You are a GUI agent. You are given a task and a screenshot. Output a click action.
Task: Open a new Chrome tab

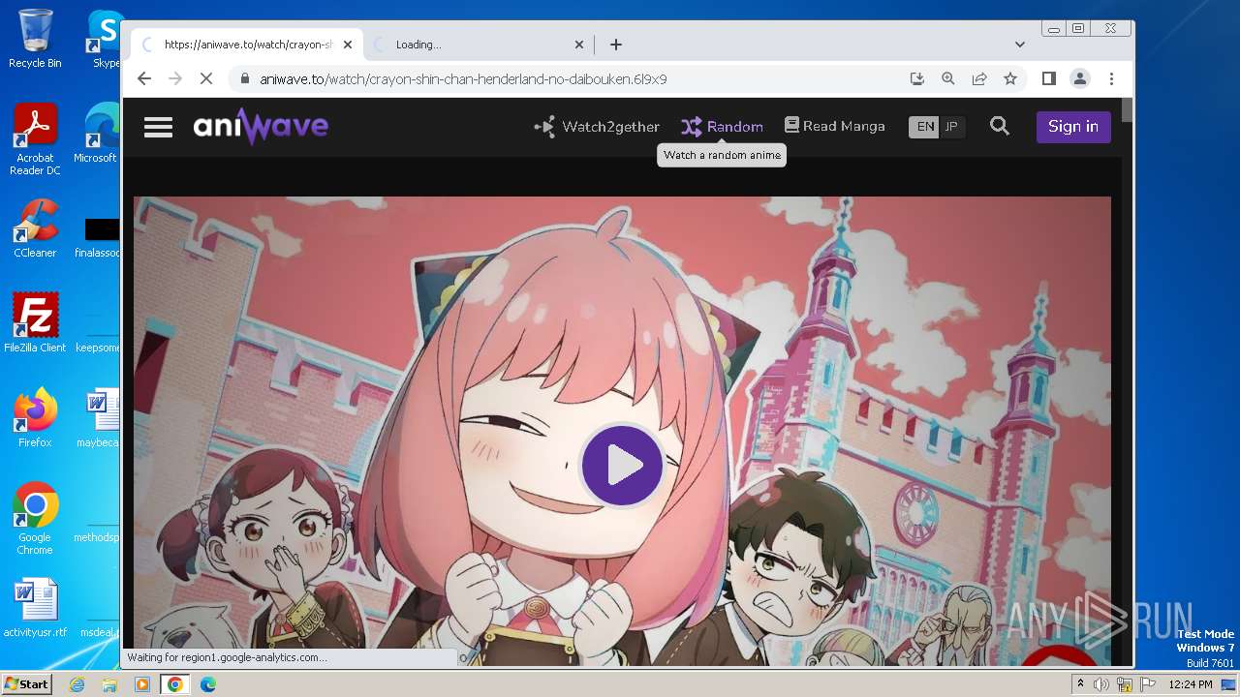pos(615,45)
